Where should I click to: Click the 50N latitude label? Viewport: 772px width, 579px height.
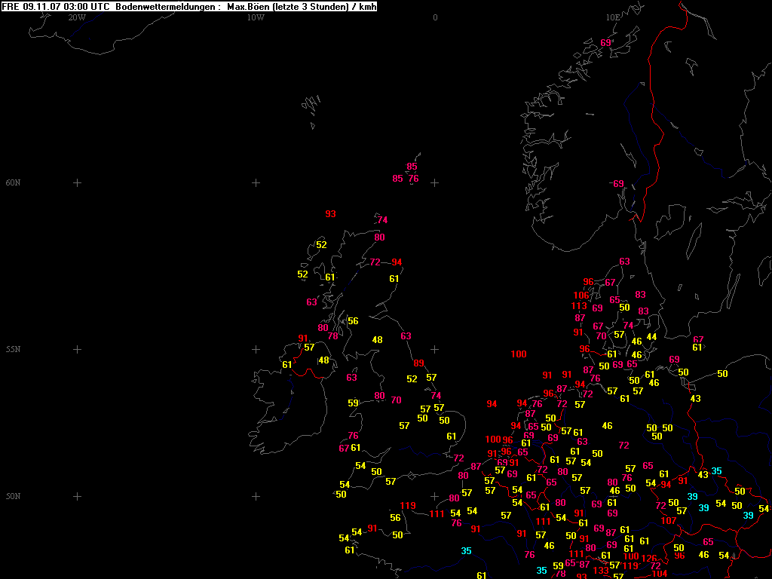(x=13, y=496)
